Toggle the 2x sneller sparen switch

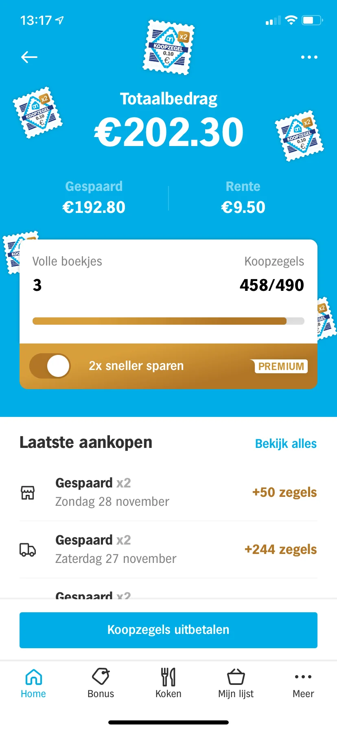coord(50,366)
